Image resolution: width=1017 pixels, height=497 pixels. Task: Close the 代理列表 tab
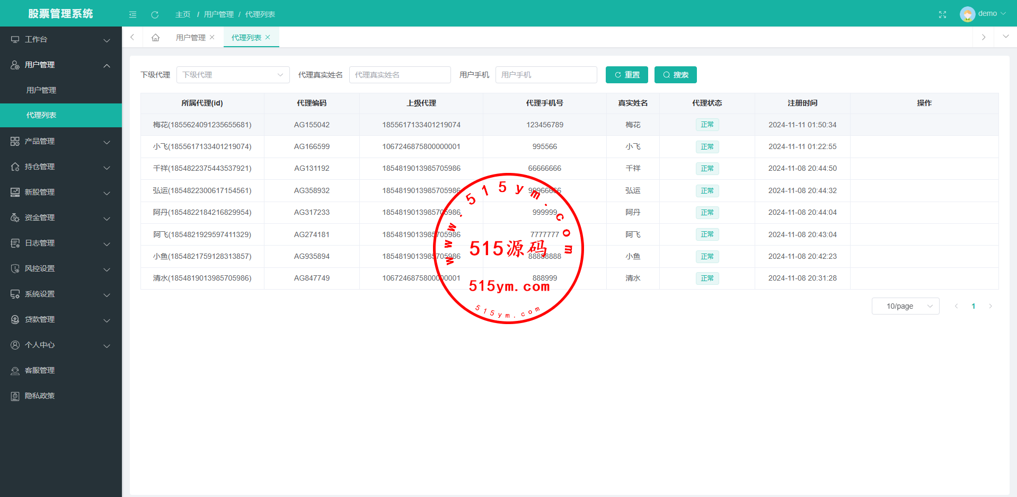[268, 37]
